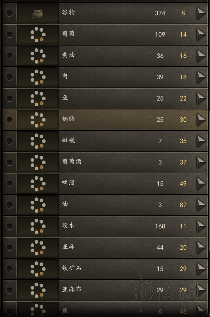This screenshot has width=210, height=317.
Task: Click the item image placeholder for 奶酪
Action: (x=38, y=120)
